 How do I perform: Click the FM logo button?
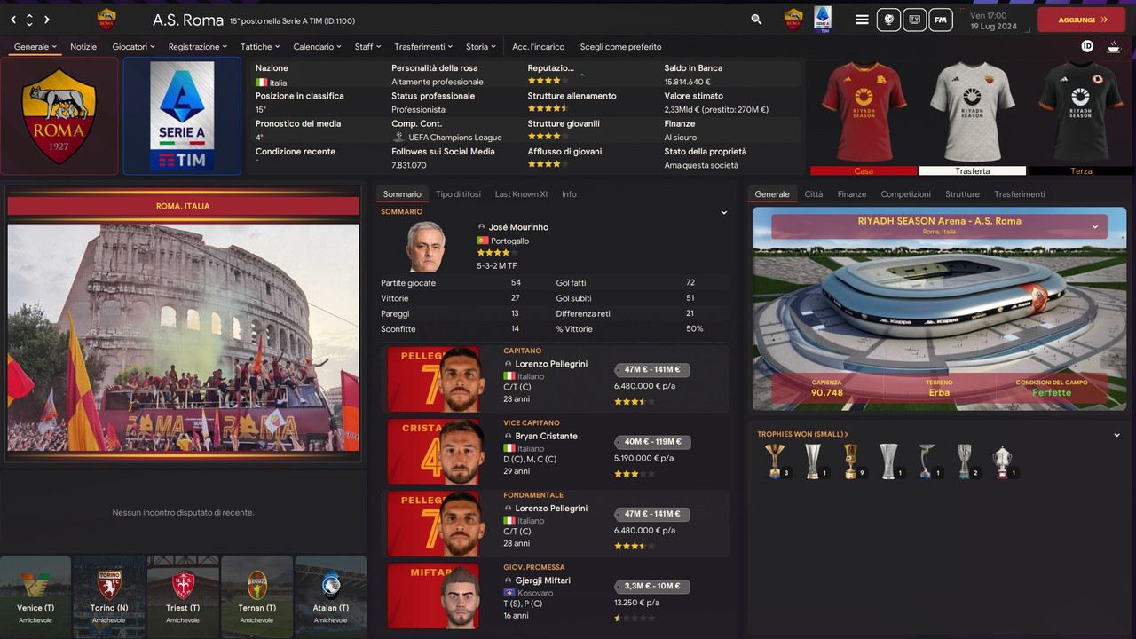coord(941,19)
